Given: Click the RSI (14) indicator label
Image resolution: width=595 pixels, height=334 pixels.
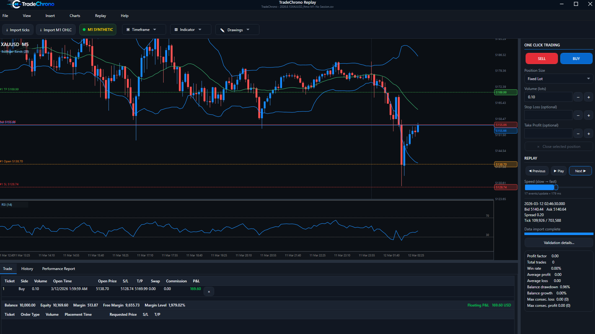Looking at the screenshot, I should 7,205.
